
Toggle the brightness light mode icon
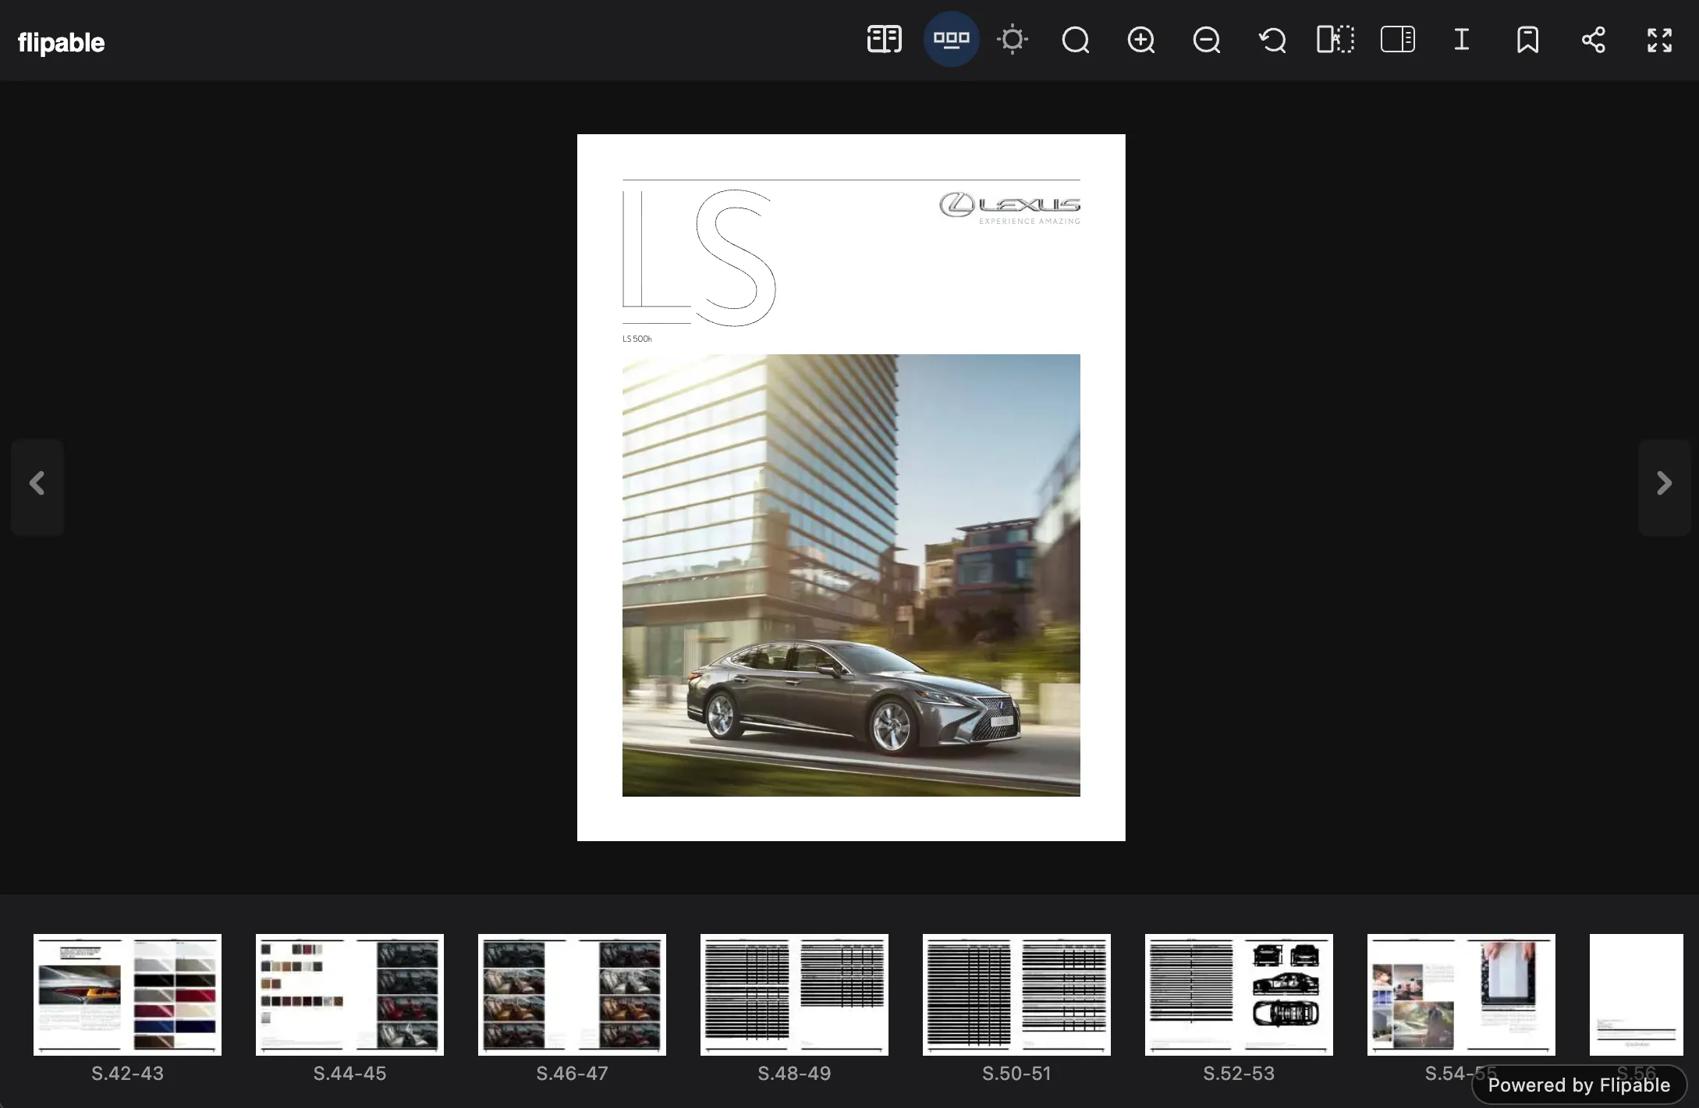[x=1013, y=39]
